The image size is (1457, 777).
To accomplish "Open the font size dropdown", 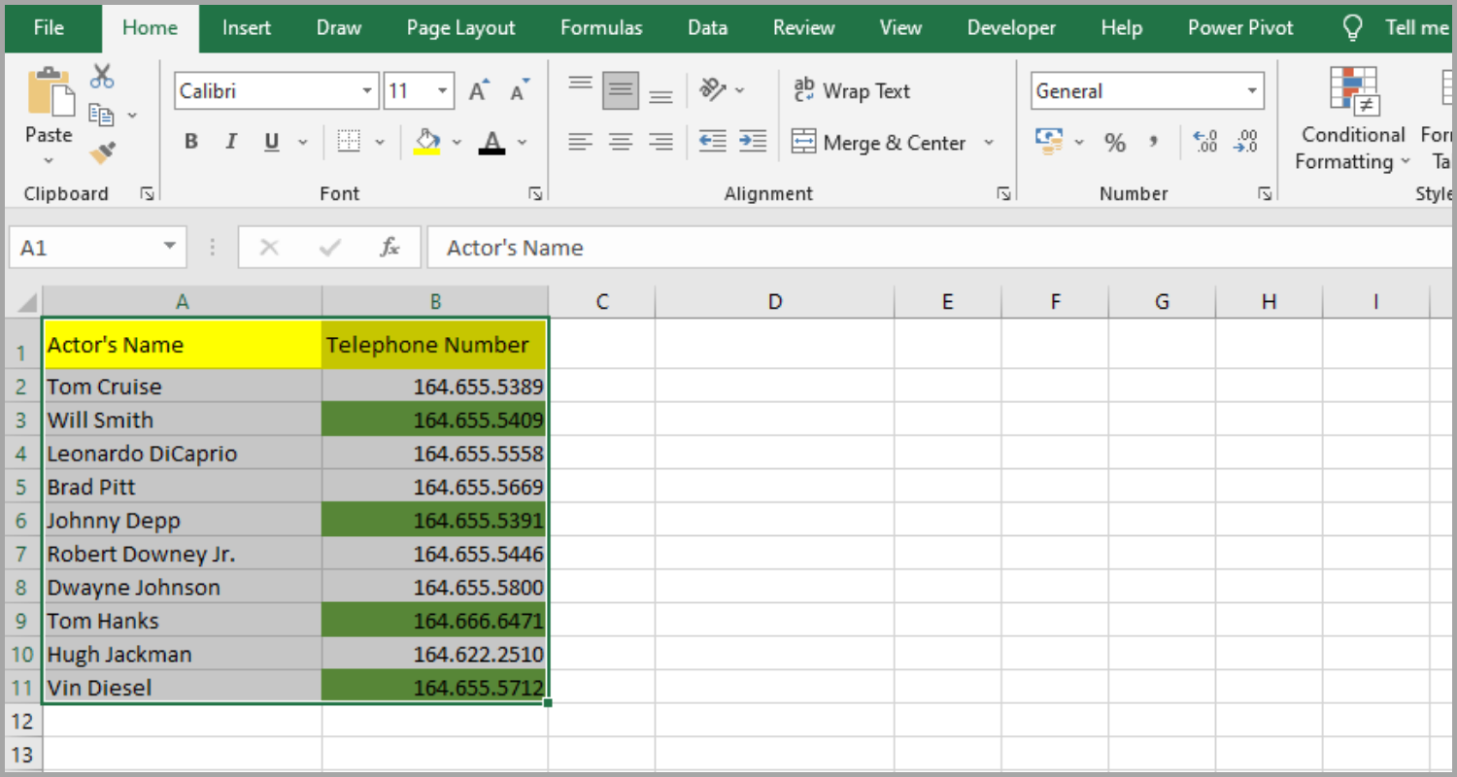I will click(442, 90).
